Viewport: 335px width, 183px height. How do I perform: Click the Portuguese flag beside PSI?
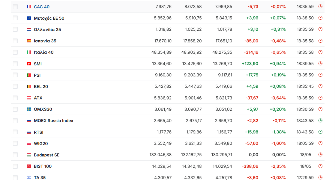click(x=28, y=75)
